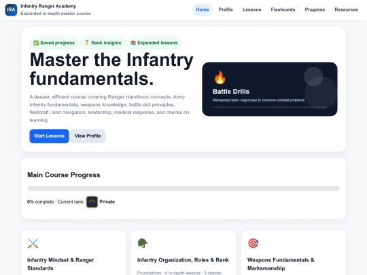Screen dimensions: 367x275
Task: Open the Home tab
Action: click(203, 10)
